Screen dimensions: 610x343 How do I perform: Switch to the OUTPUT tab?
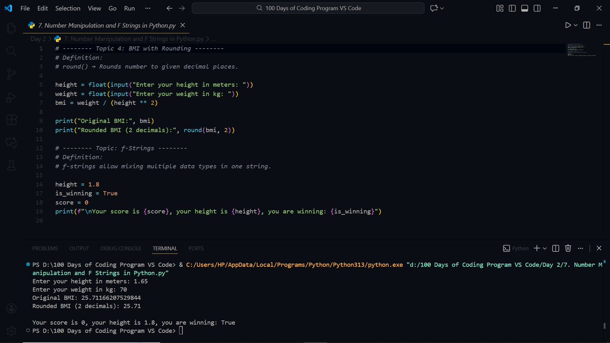(79, 248)
